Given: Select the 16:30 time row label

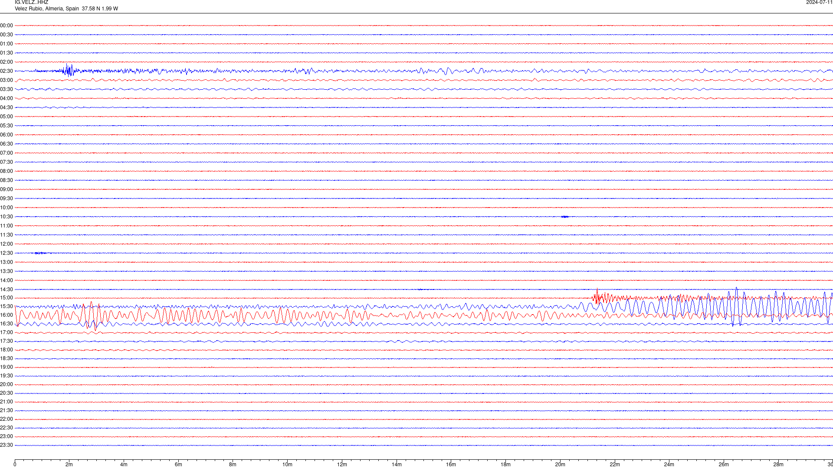Looking at the screenshot, I should pyautogui.click(x=7, y=324).
